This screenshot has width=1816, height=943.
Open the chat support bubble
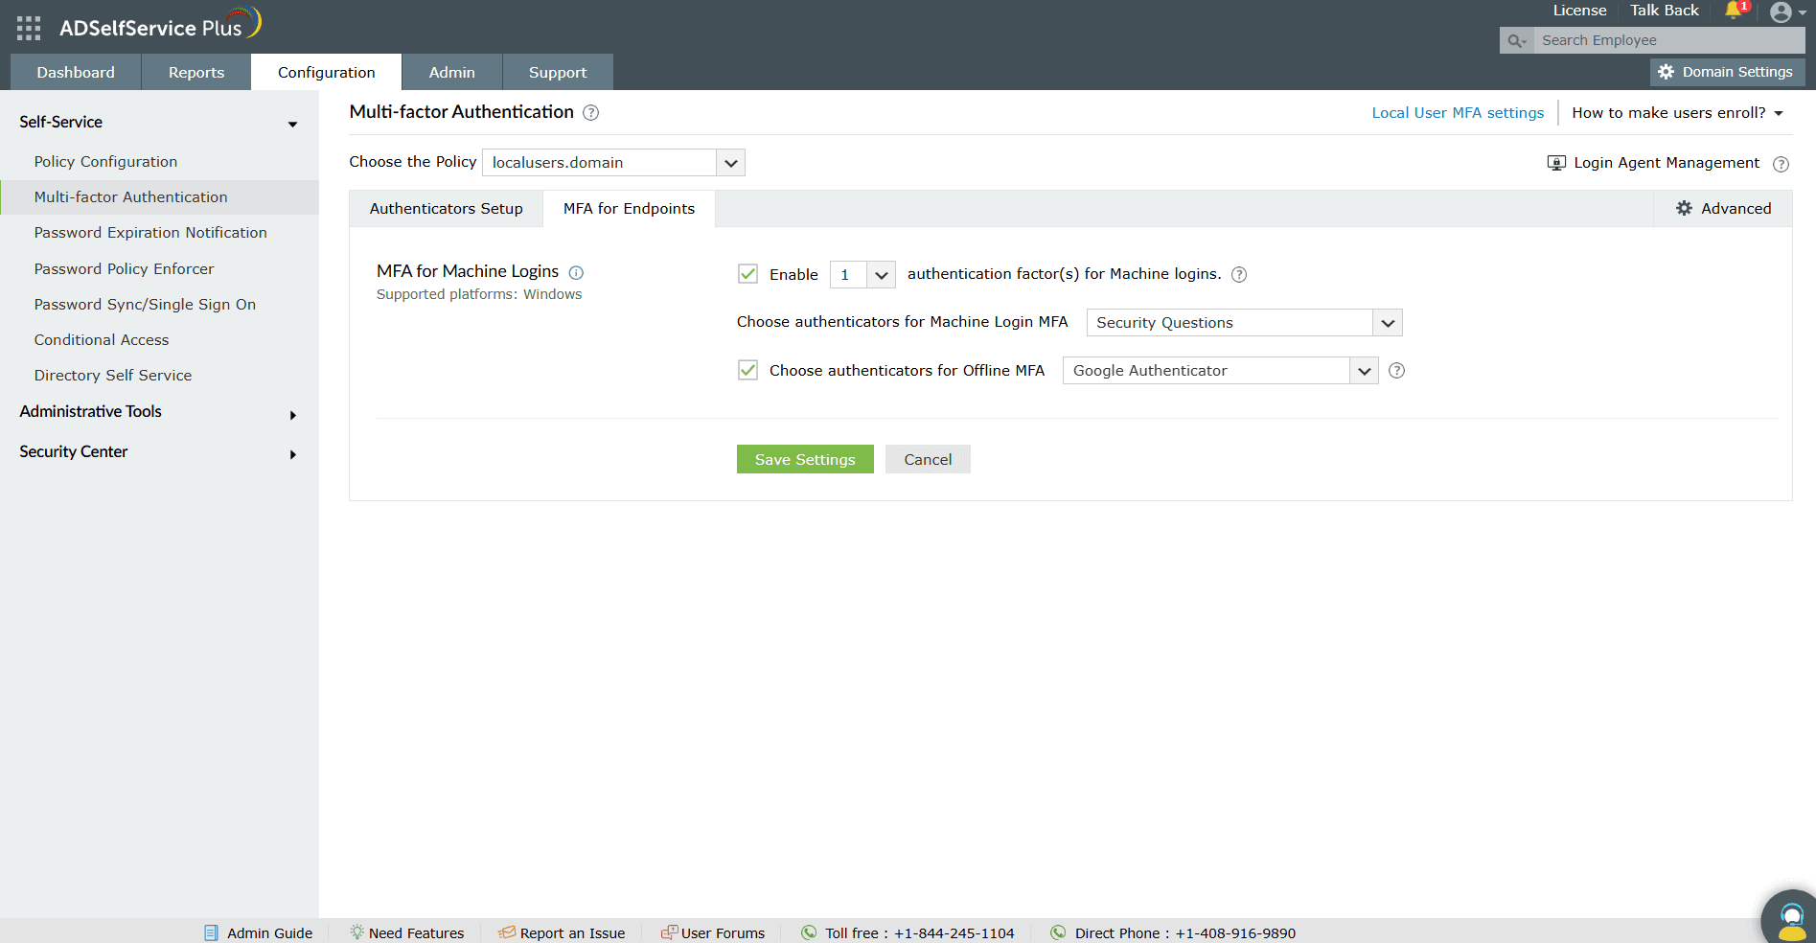[1790, 917]
